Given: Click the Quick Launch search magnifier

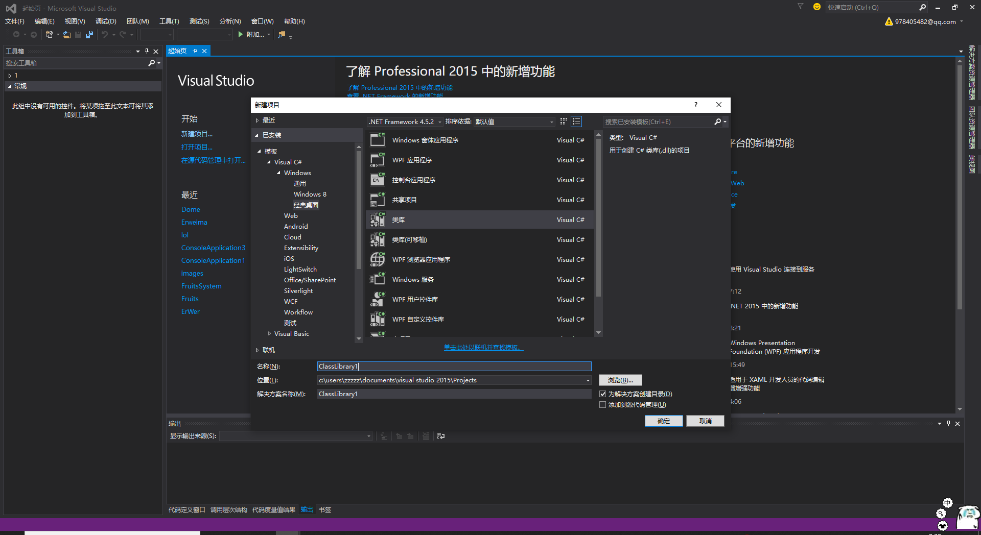Looking at the screenshot, I should tap(922, 7).
